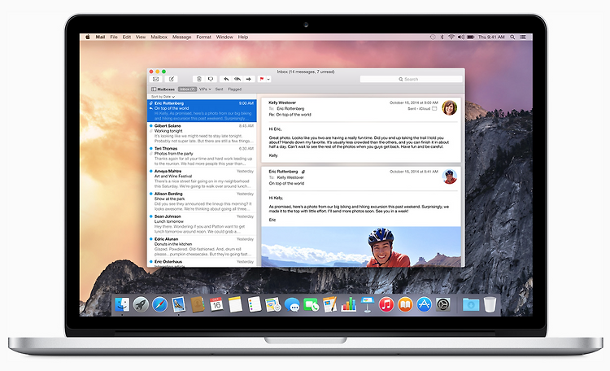Open Teri Thomas's 'Photos from the party' message

[202, 156]
